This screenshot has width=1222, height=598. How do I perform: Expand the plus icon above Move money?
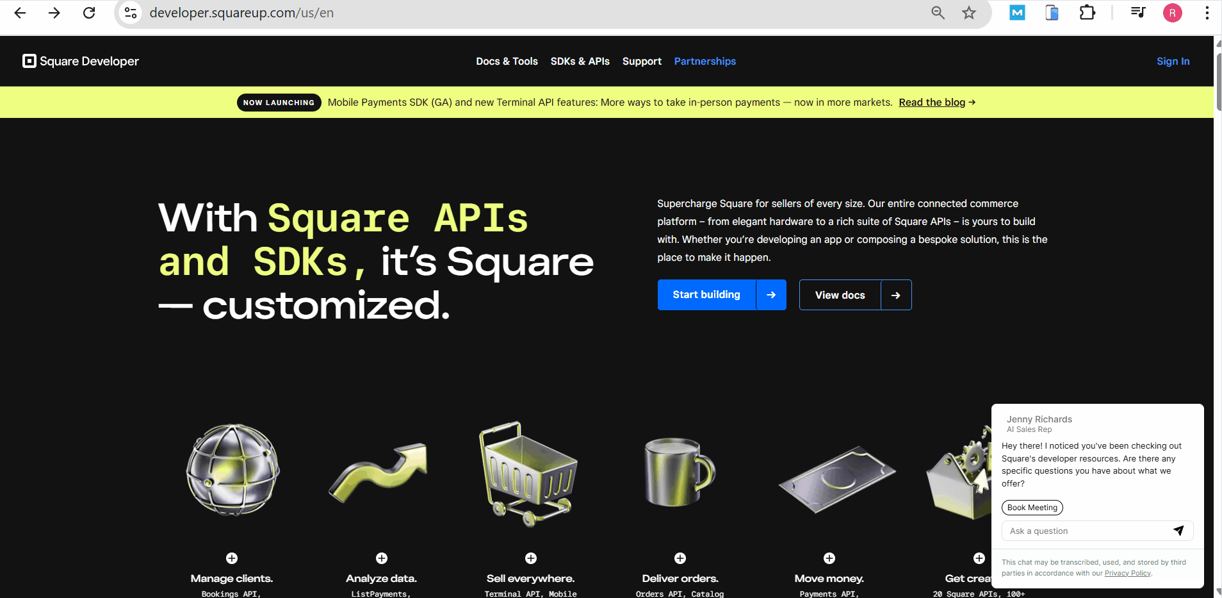click(x=829, y=558)
